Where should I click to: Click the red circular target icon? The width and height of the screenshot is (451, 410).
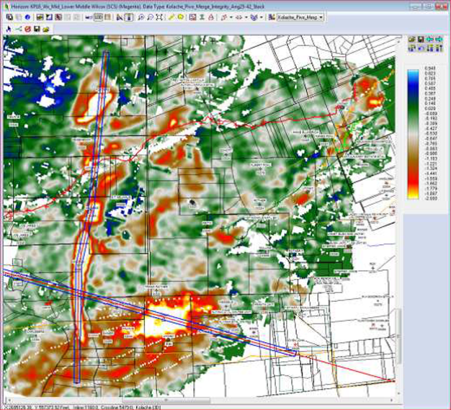pyautogui.click(x=27, y=29)
